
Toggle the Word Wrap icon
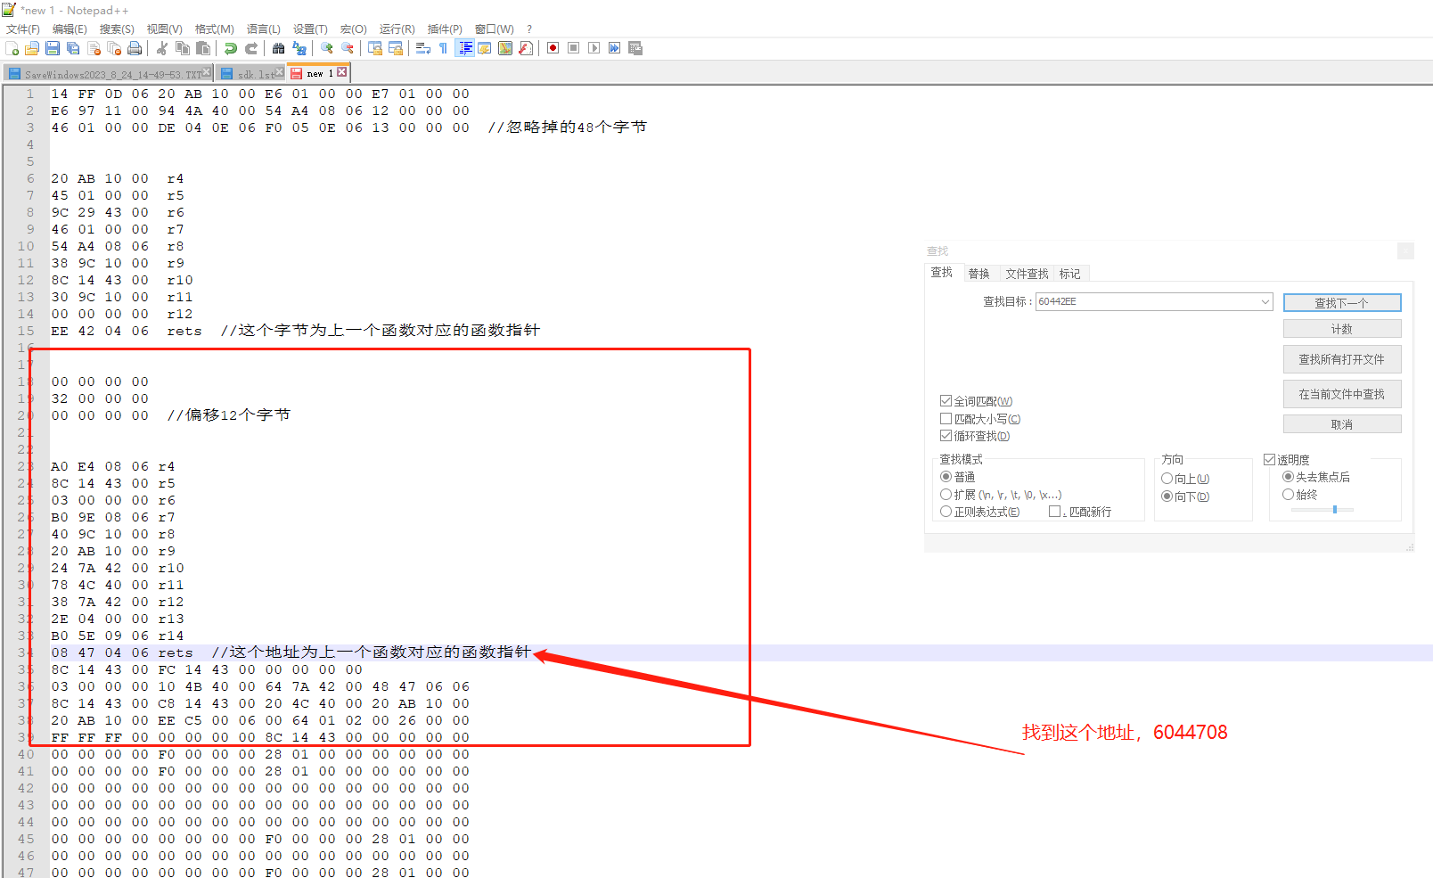pyautogui.click(x=423, y=48)
